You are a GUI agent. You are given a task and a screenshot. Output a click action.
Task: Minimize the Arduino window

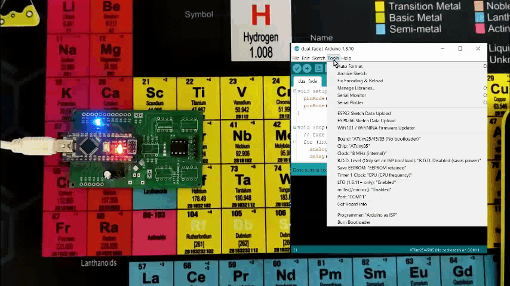coord(443,49)
